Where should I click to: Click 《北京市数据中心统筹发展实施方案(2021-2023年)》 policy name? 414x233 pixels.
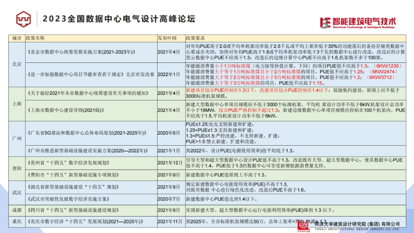tap(82, 52)
